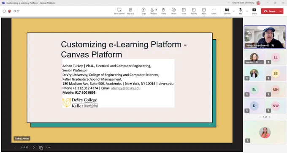Share your screen content
The width and height of the screenshot is (287, 153).
(x=254, y=11)
